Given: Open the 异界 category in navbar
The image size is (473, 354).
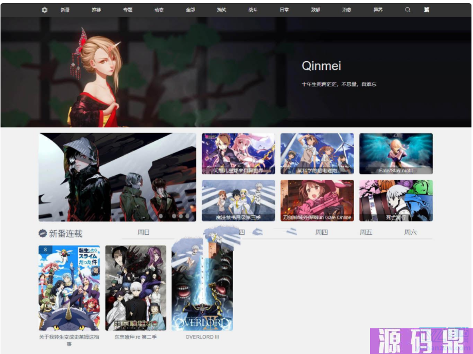Looking at the screenshot, I should [378, 10].
